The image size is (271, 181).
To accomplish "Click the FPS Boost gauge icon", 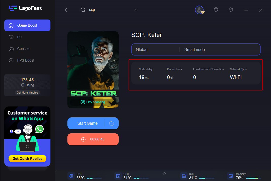I will tap(11, 60).
